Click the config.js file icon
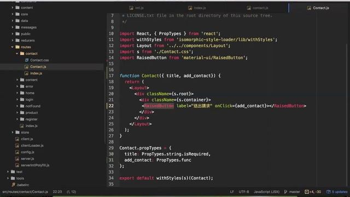 click(17, 152)
